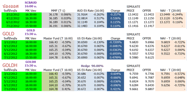Select the GOLD Change cell -0.7209%
Image resolution: width=187 pixels, height=92 pixels.
point(115,42)
